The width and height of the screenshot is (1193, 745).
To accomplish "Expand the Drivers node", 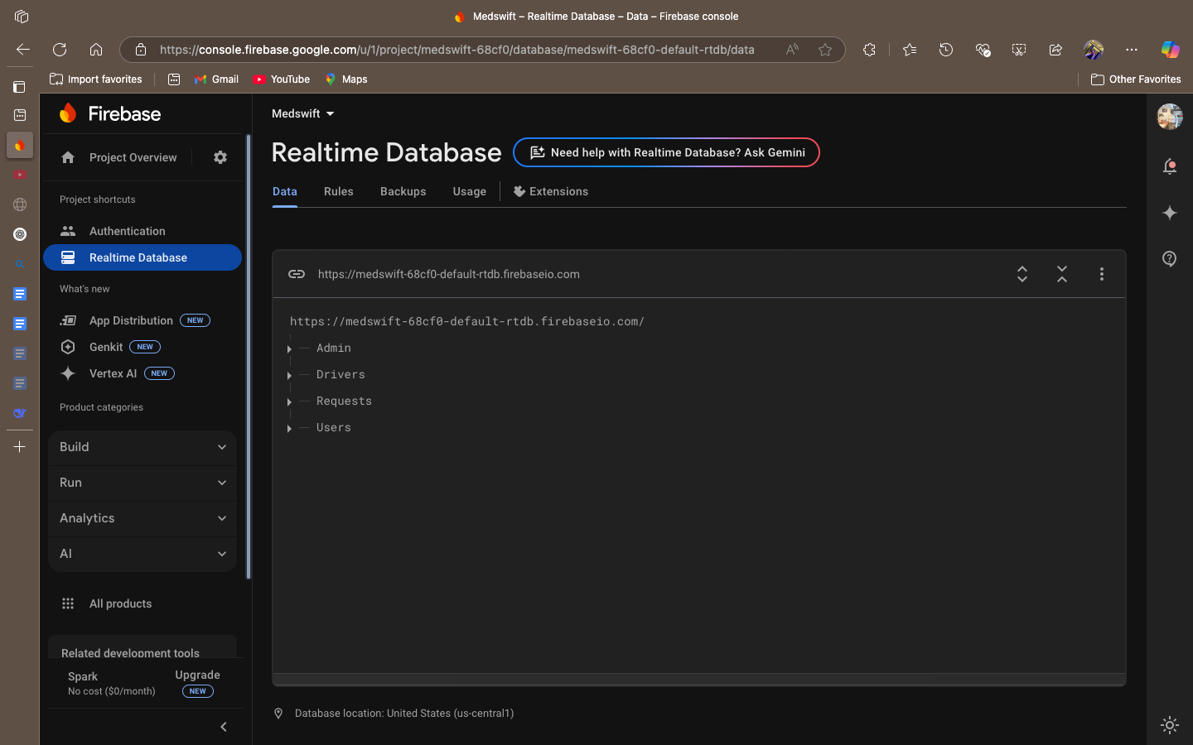I will point(289,375).
